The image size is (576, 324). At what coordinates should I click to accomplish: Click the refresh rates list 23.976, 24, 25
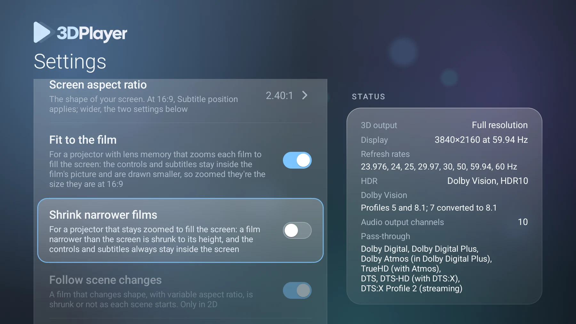coord(439,167)
